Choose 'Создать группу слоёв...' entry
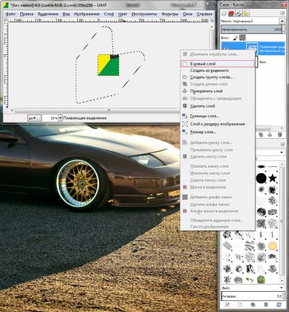 coord(218,77)
